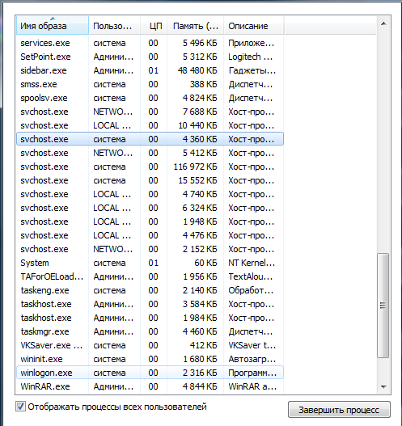Select the VKSaver.exe process
Screen dimensions: 402x426
click(150, 345)
